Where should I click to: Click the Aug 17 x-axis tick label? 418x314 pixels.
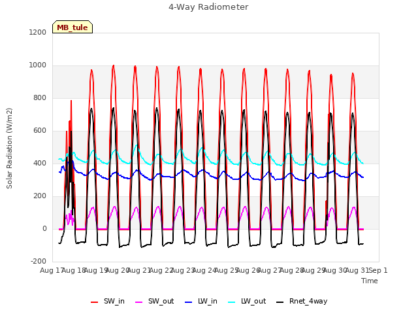click(51, 270)
